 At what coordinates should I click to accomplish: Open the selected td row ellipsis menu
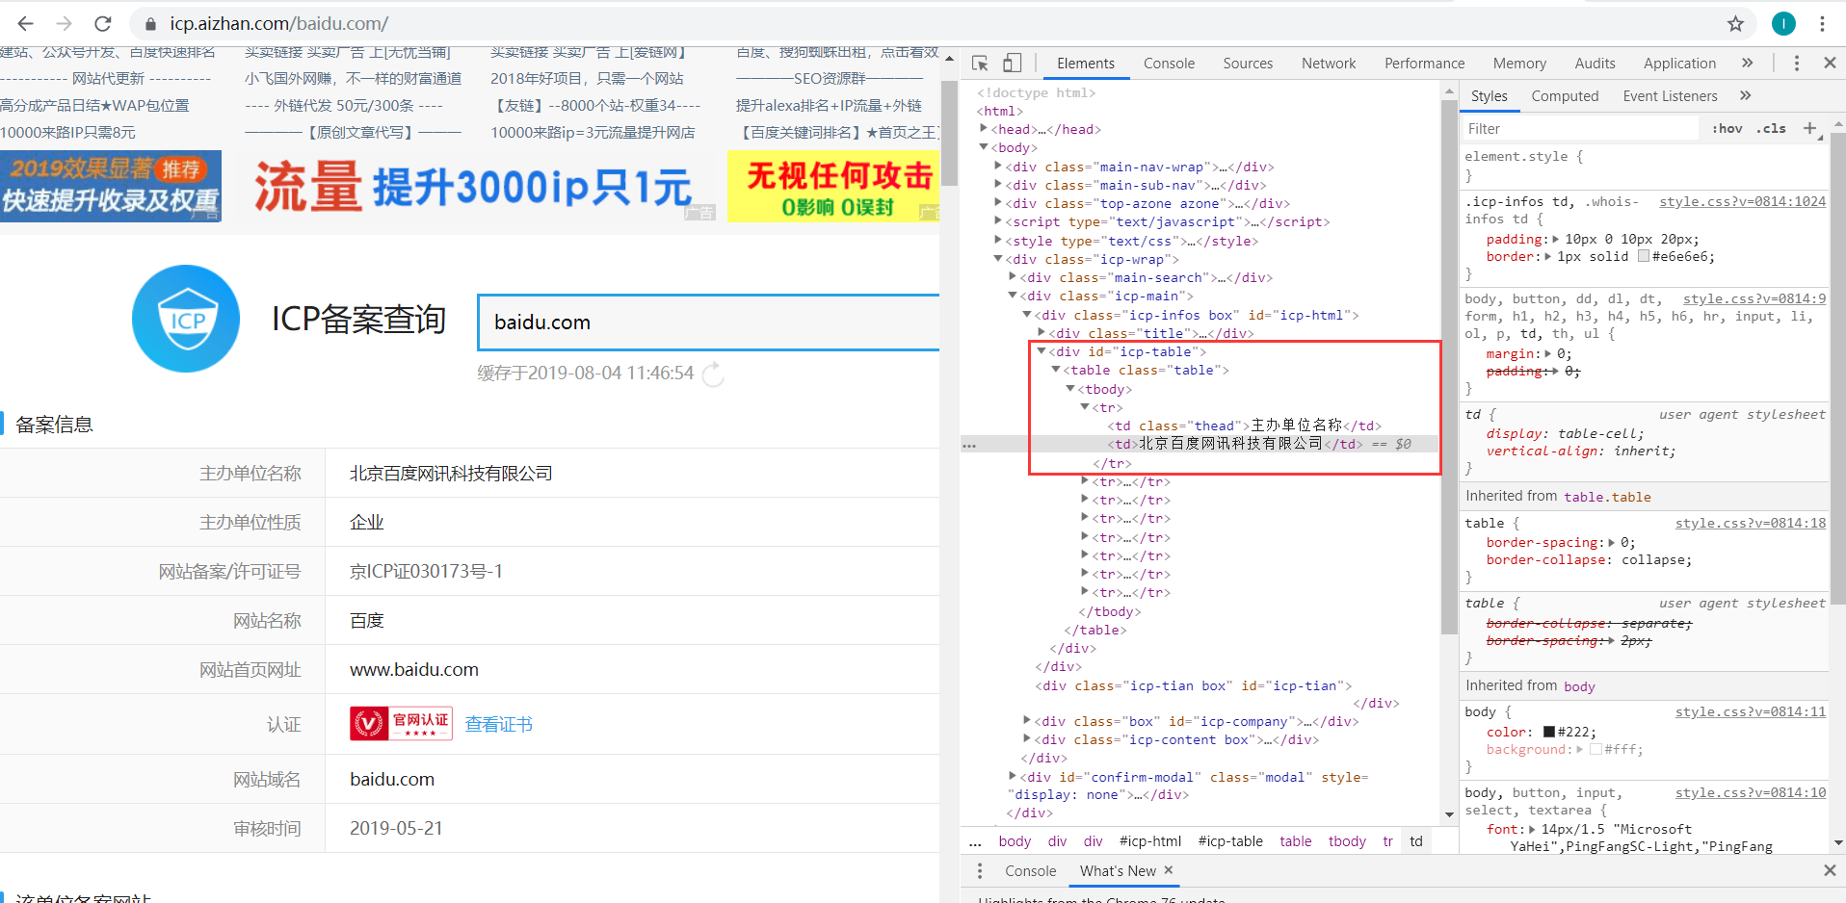(x=969, y=445)
